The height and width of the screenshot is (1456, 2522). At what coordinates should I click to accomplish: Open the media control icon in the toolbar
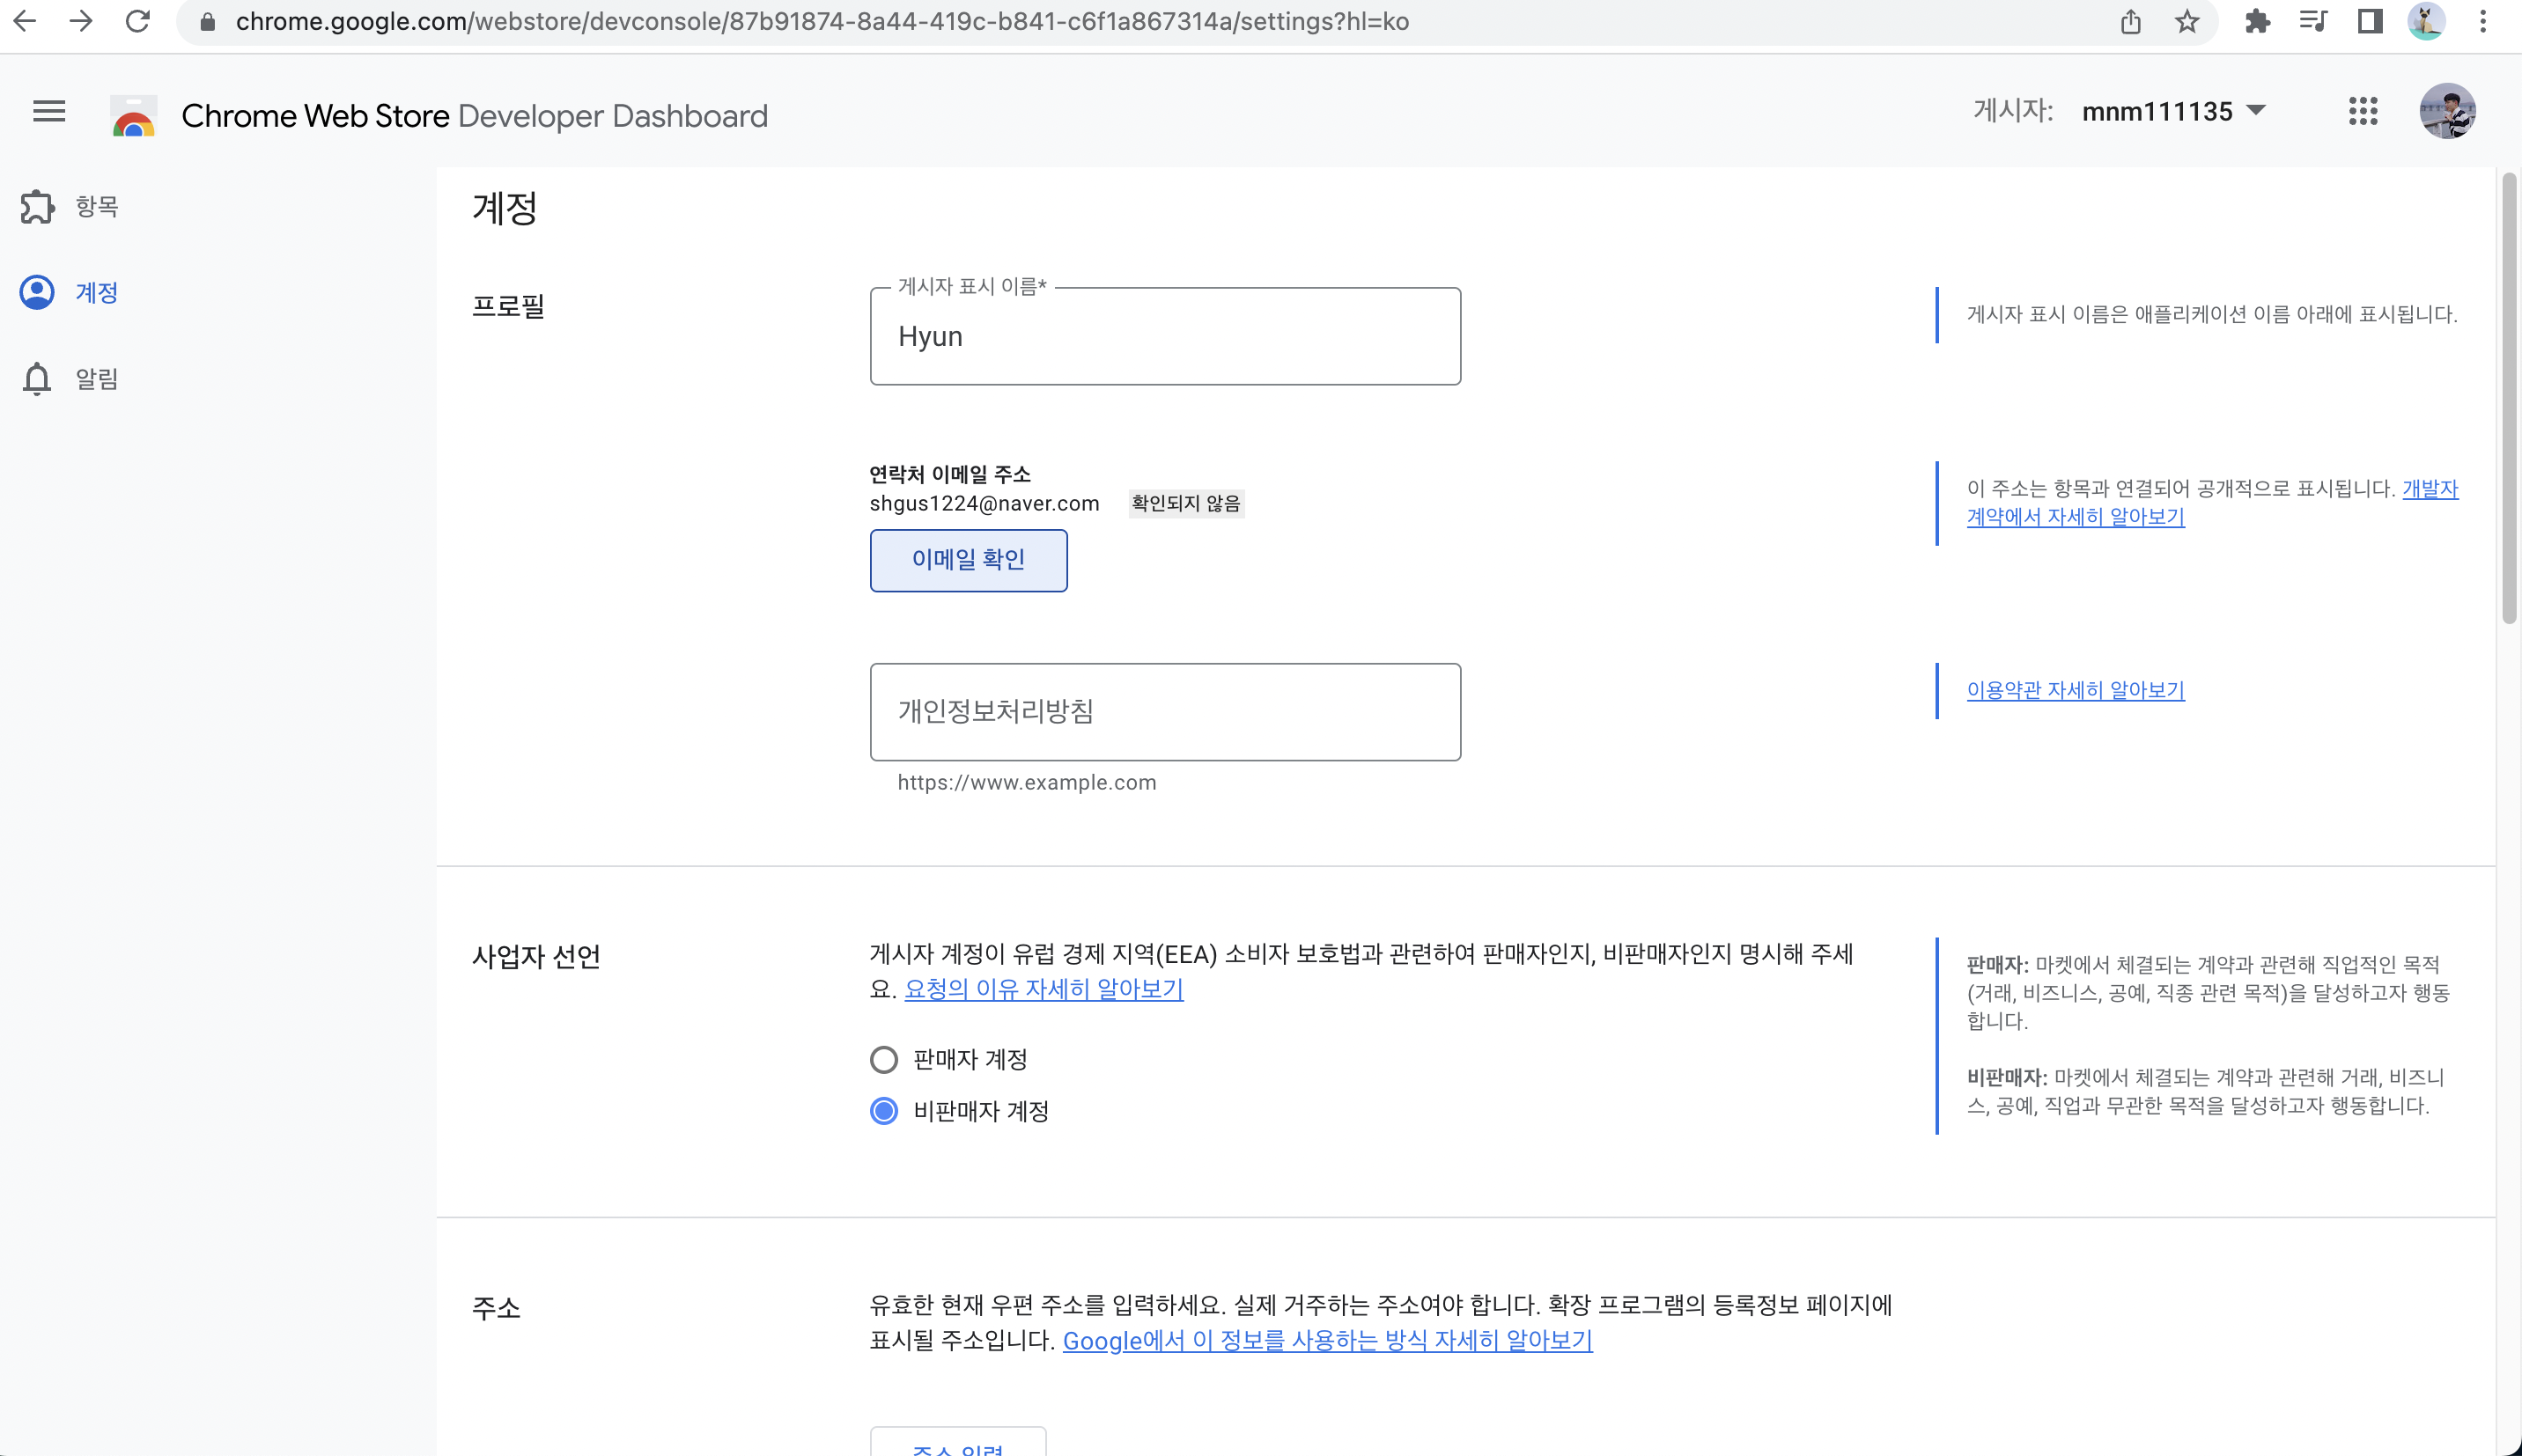(2312, 21)
